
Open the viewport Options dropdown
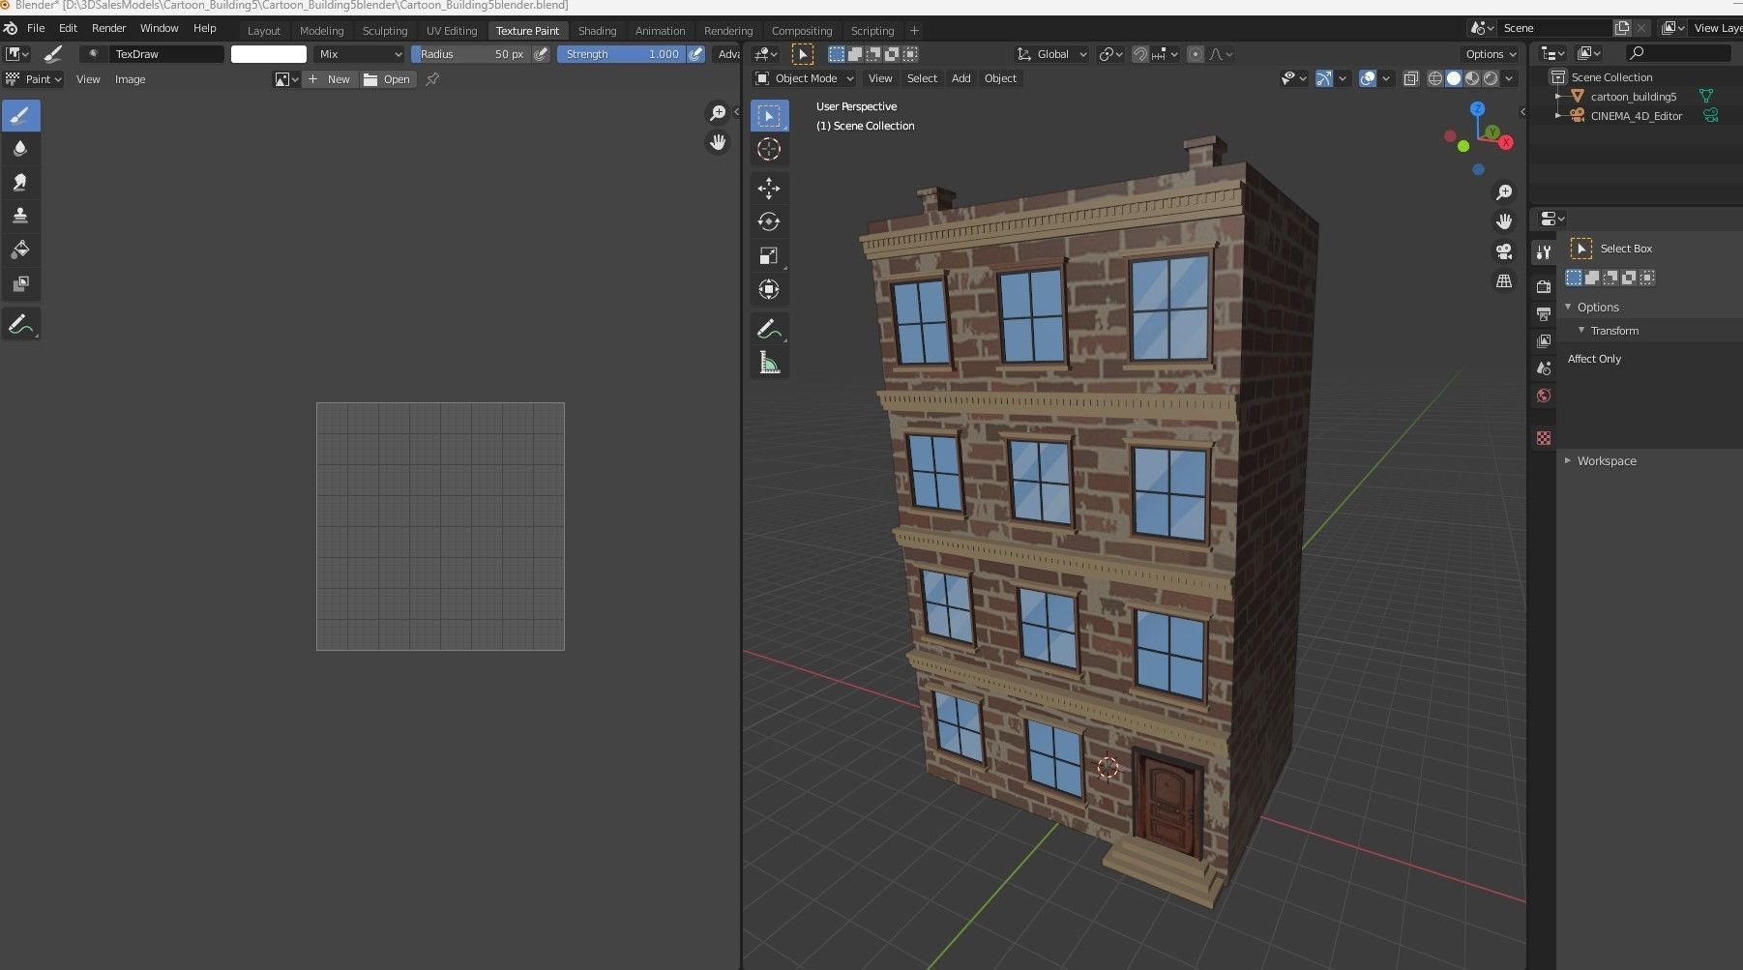(1490, 54)
